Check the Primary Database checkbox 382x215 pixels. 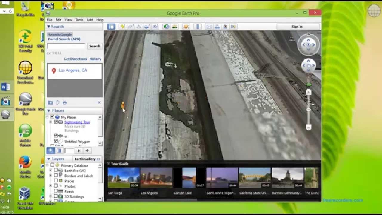[x=52, y=165]
